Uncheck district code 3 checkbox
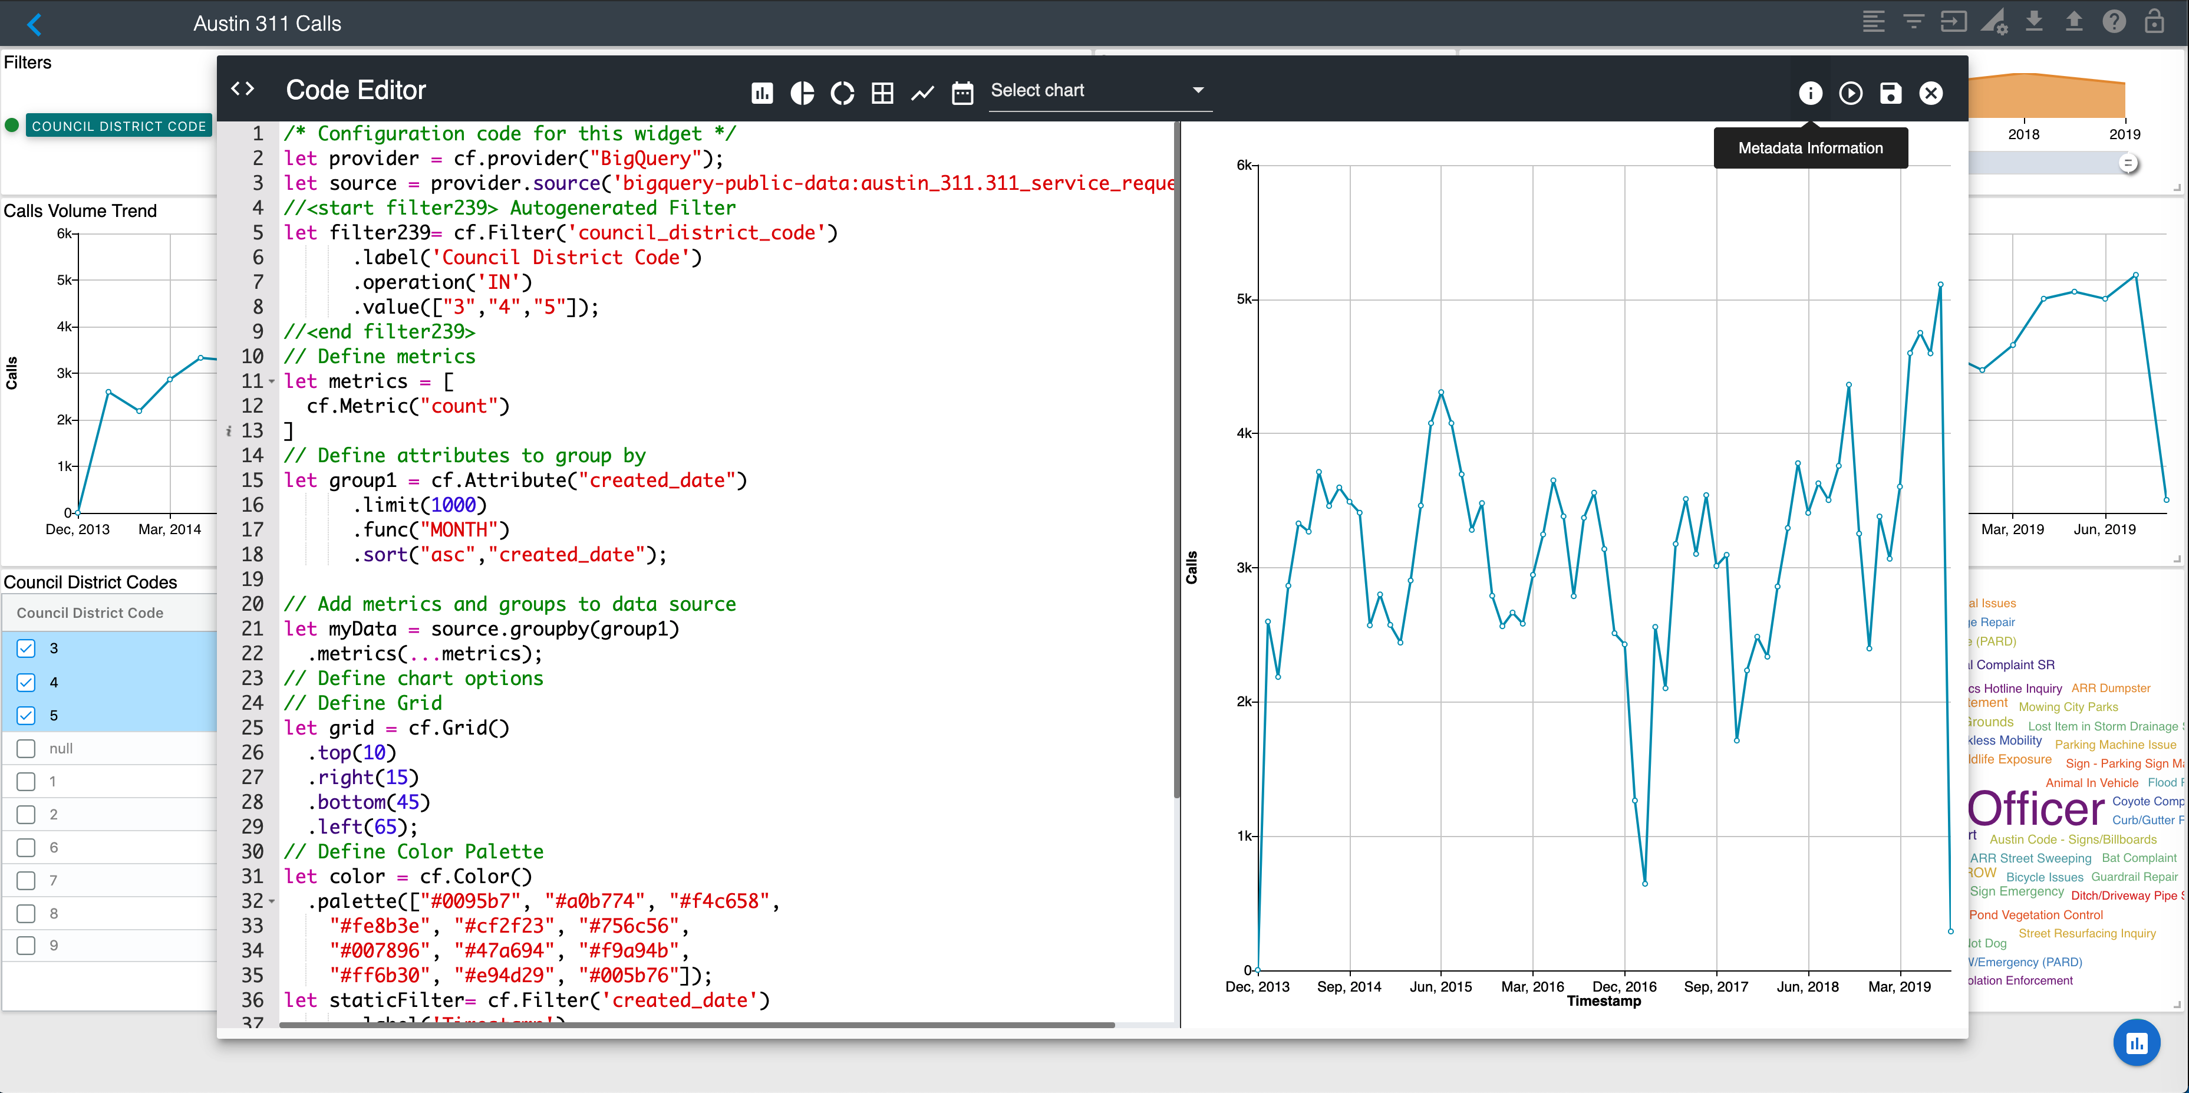Image resolution: width=2189 pixels, height=1093 pixels. click(x=27, y=648)
